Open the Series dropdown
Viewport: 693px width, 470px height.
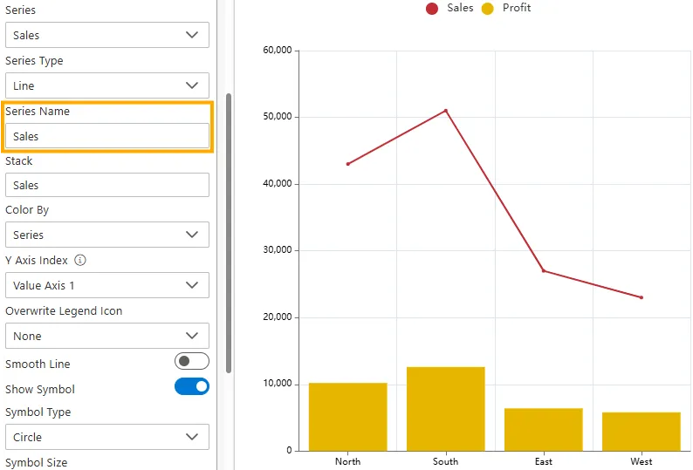[106, 36]
